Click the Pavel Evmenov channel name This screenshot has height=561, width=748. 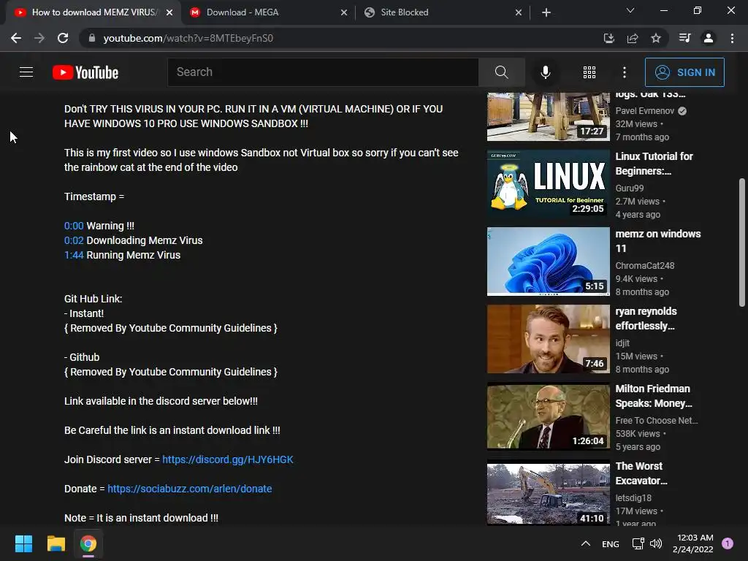click(x=644, y=111)
